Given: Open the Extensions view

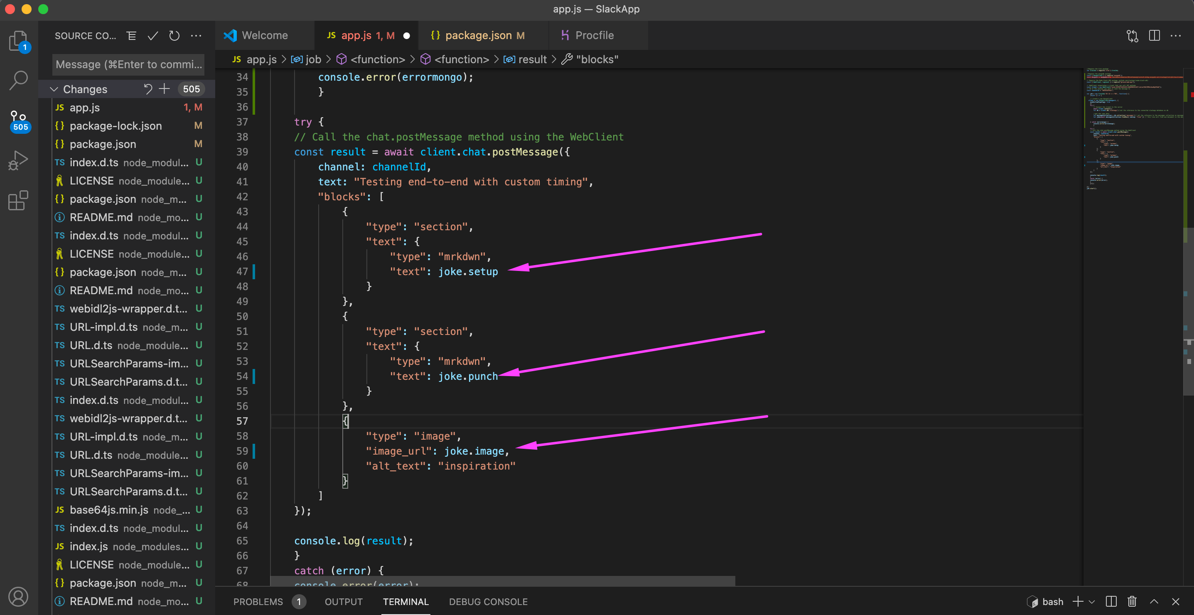Looking at the screenshot, I should click(19, 200).
